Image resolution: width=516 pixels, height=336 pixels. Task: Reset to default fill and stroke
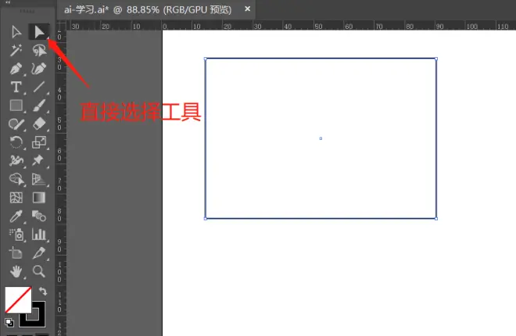[9, 323]
